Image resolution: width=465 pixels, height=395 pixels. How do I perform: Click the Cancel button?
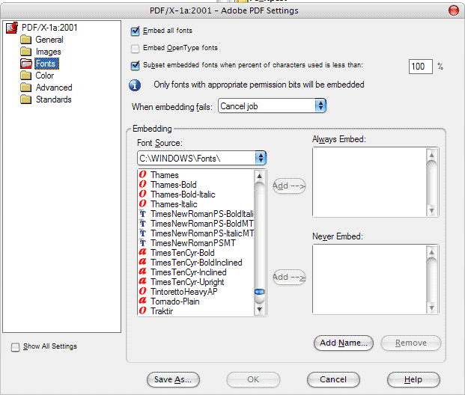click(333, 379)
